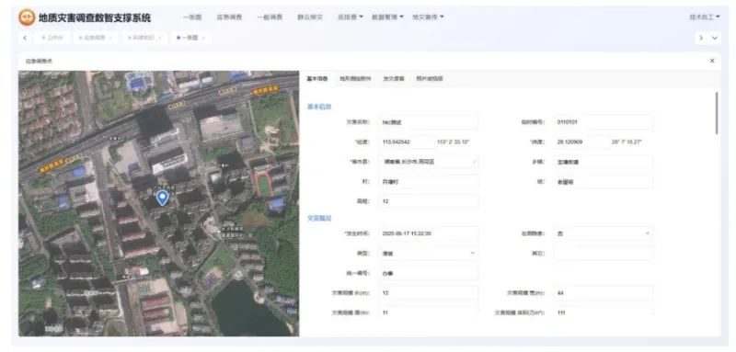Click the form's vertical scrollbar

[717, 113]
